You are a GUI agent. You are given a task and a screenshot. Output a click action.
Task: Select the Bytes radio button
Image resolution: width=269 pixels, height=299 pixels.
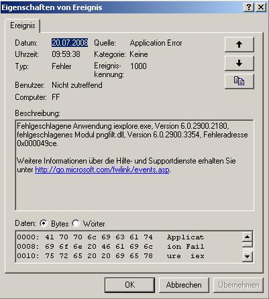pyautogui.click(x=44, y=223)
